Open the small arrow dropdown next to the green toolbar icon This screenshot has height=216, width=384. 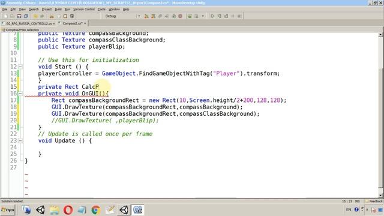(203, 16)
